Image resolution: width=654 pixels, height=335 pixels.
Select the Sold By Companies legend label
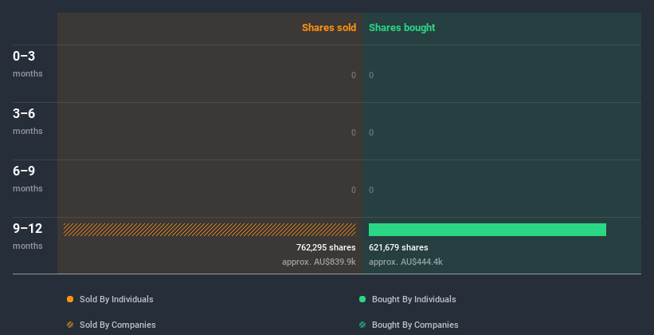click(118, 325)
